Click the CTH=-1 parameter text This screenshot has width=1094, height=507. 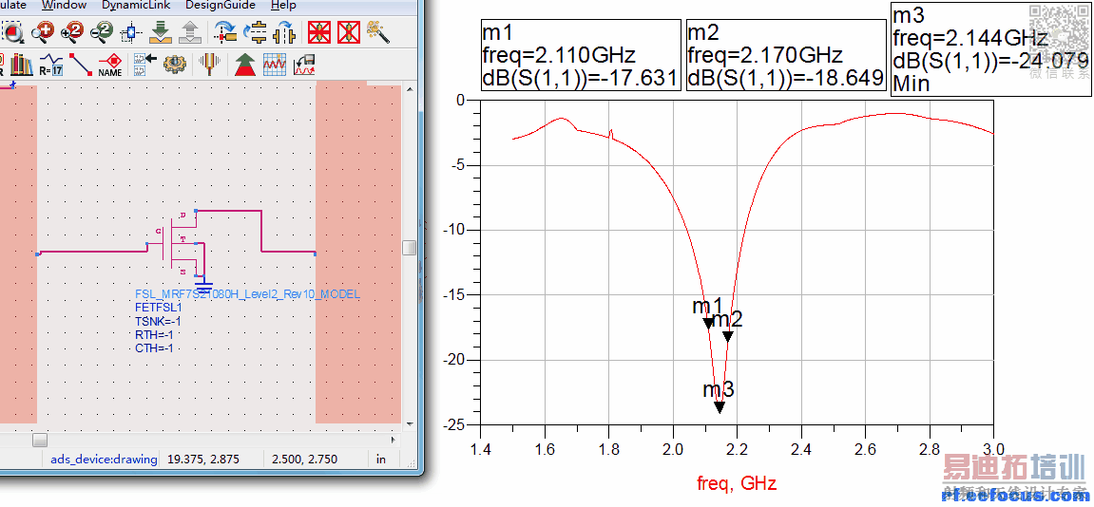click(x=154, y=348)
